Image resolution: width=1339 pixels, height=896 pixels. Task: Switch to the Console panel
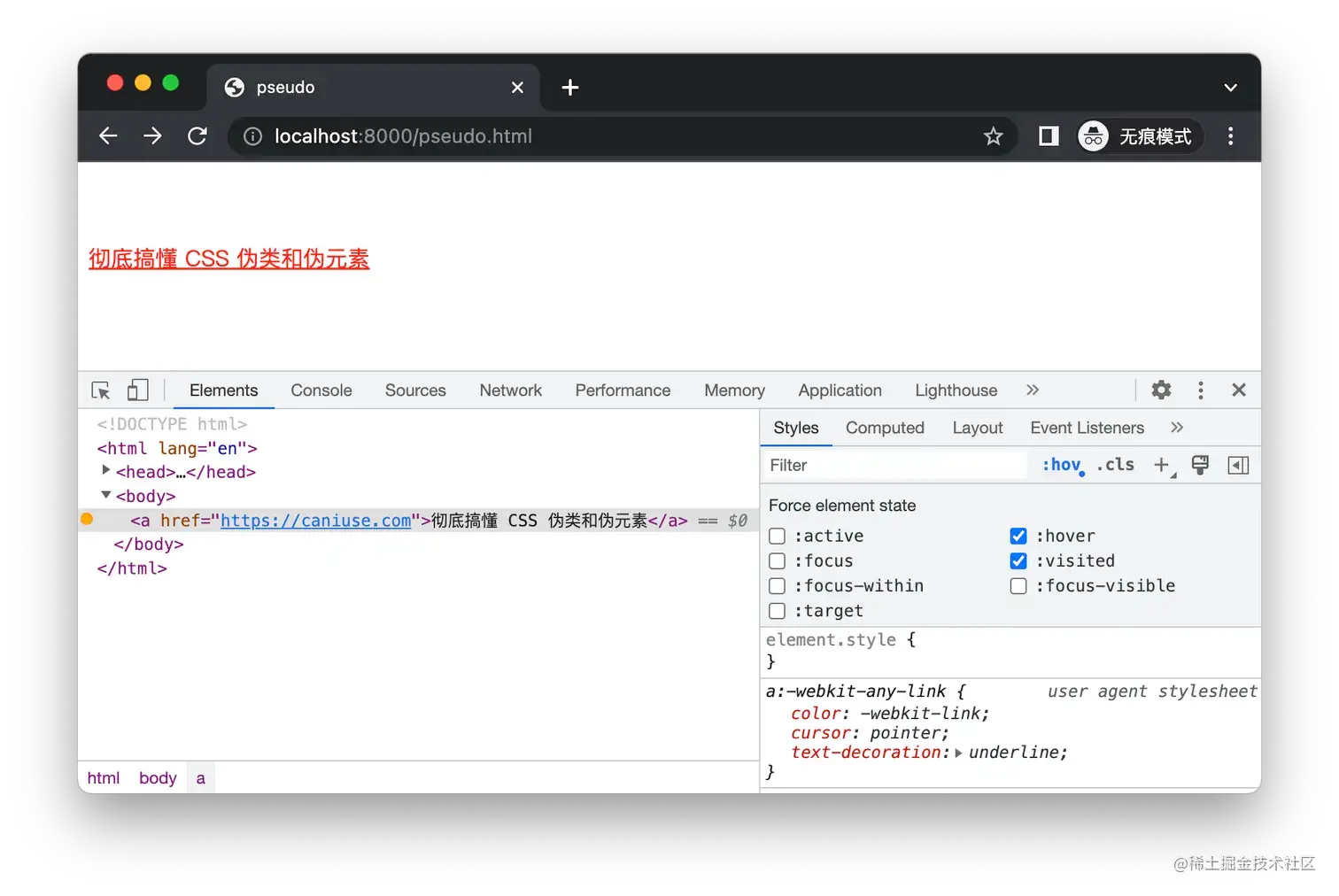point(321,390)
